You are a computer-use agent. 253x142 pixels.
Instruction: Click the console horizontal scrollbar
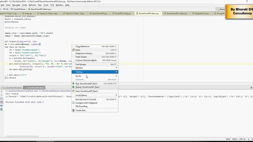tap(22, 136)
